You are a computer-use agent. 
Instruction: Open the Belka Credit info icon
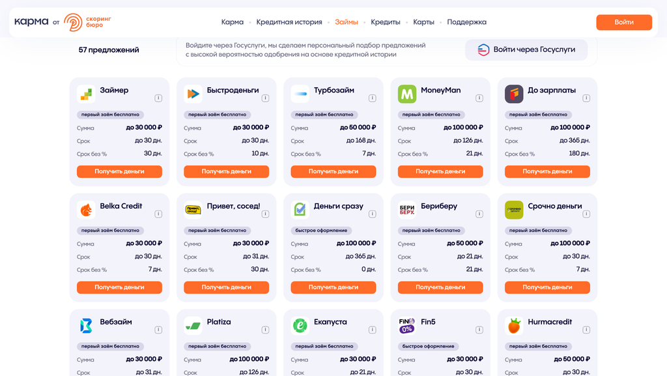coord(158,214)
